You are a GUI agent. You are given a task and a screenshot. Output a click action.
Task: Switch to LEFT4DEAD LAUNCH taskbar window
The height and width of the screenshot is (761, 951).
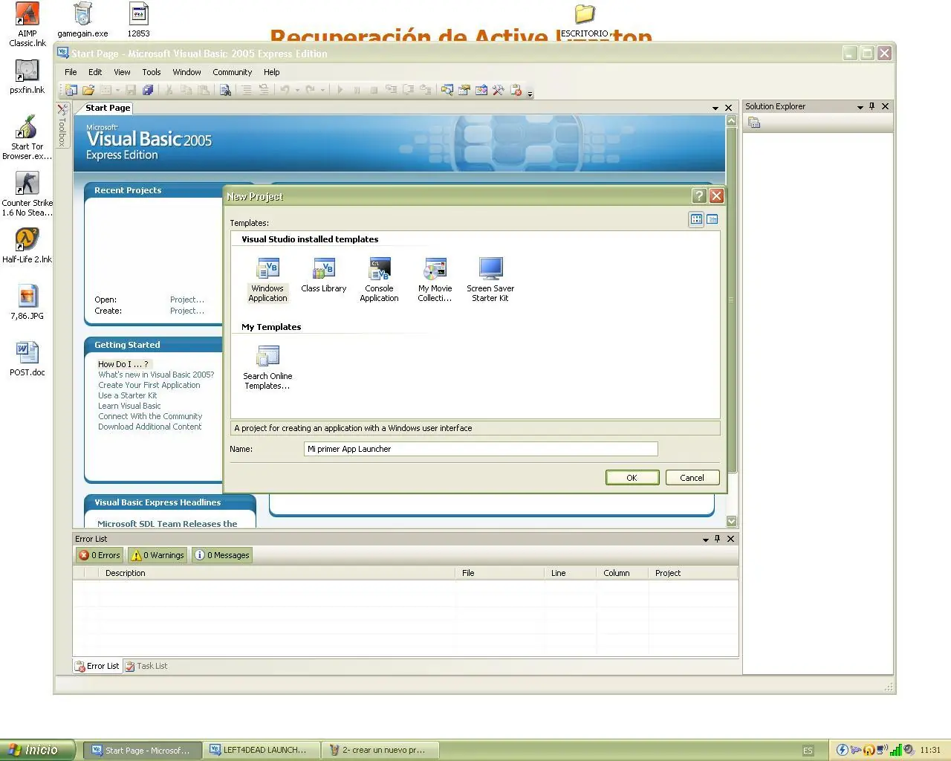[263, 750]
